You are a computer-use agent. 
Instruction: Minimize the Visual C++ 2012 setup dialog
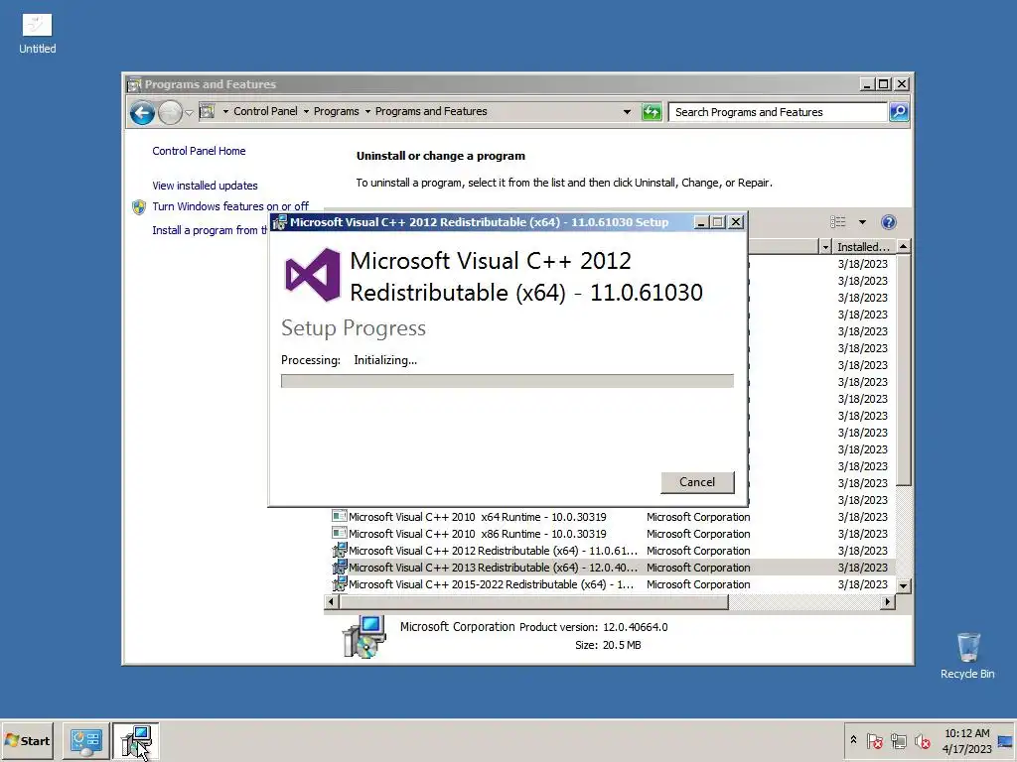click(x=701, y=222)
